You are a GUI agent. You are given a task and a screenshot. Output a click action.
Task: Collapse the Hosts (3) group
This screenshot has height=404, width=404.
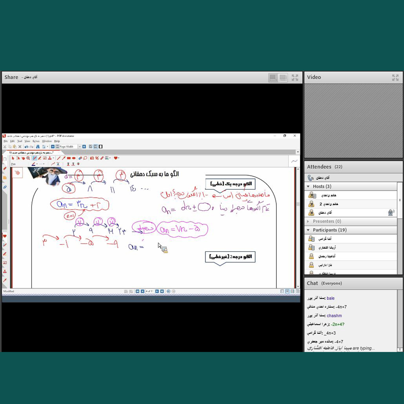308,186
